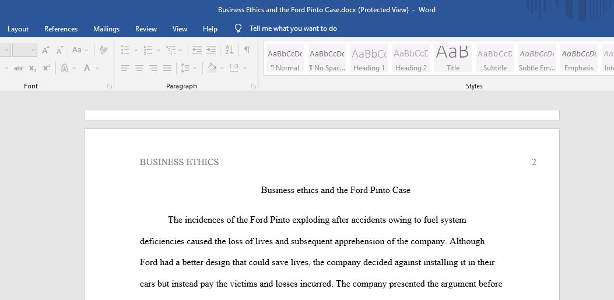The width and height of the screenshot is (614, 300).
Task: Open the Shading color dropdown arrow
Action: click(x=222, y=69)
